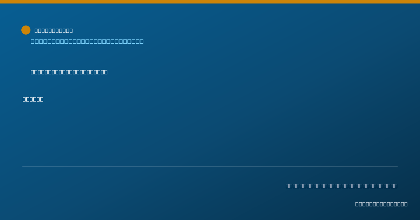Image resolution: width=420 pixels, height=220 pixels.
Task: Click the thin horizontal divider line
Action: (210, 166)
